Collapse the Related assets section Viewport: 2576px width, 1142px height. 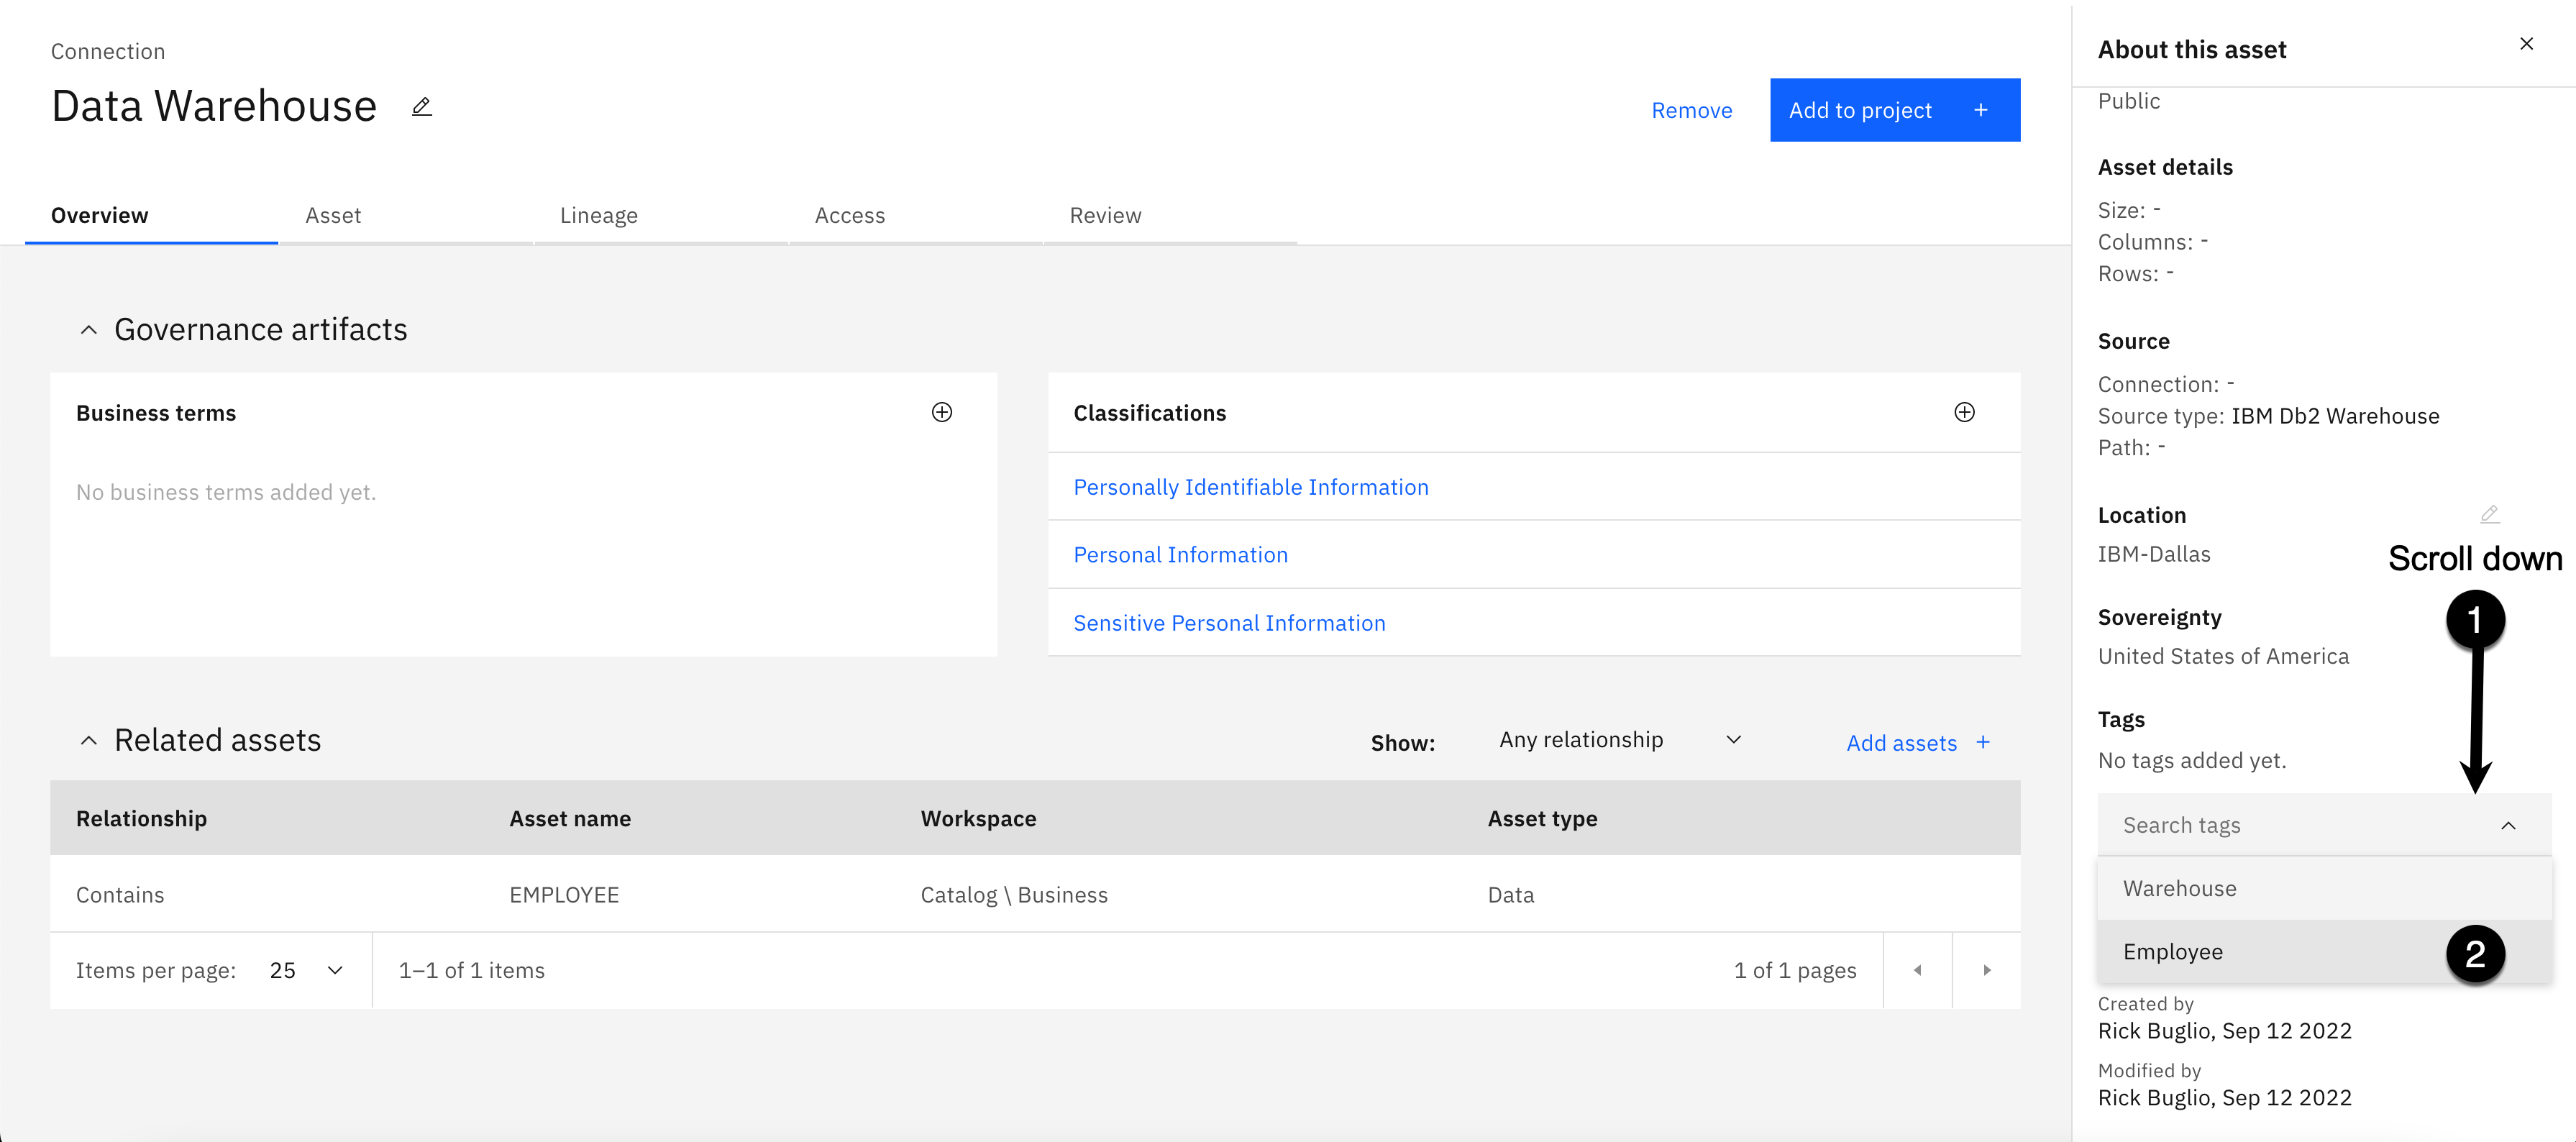pyautogui.click(x=89, y=741)
